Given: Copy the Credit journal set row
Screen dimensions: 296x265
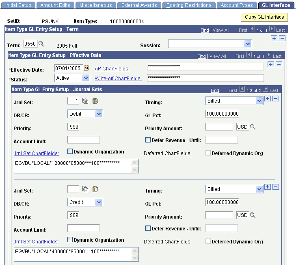Looking at the screenshot, I should 85,189.
